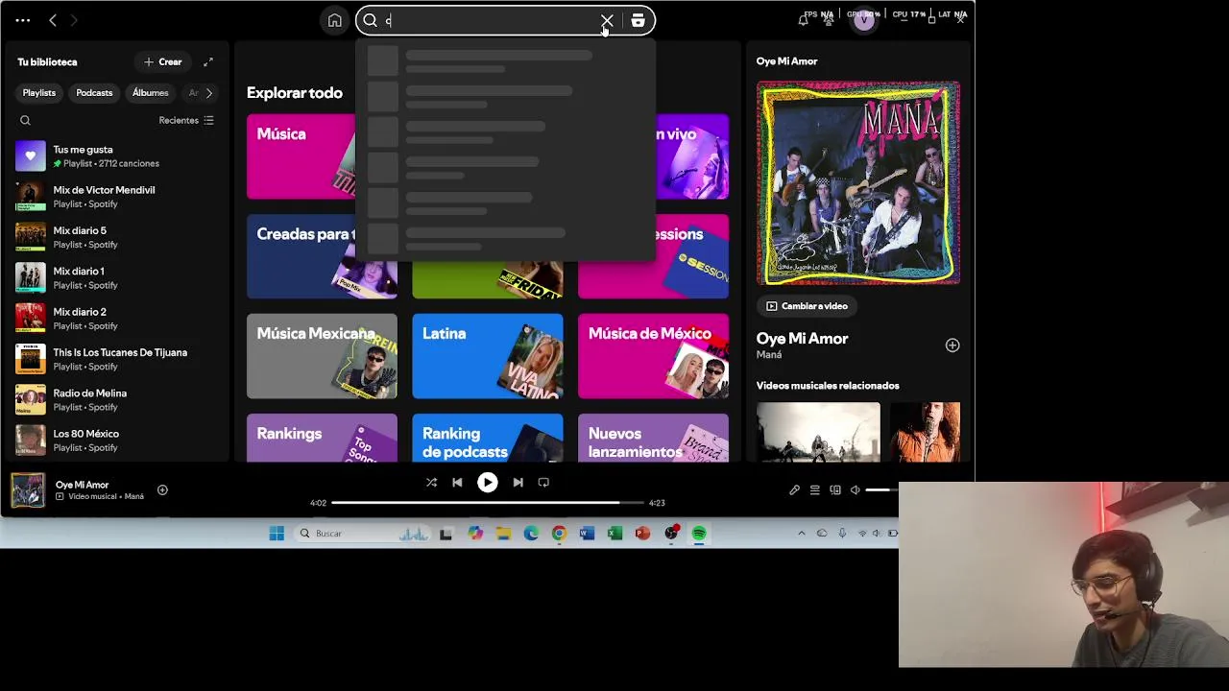
Task: Show more library filters with chevron
Action: coord(208,93)
